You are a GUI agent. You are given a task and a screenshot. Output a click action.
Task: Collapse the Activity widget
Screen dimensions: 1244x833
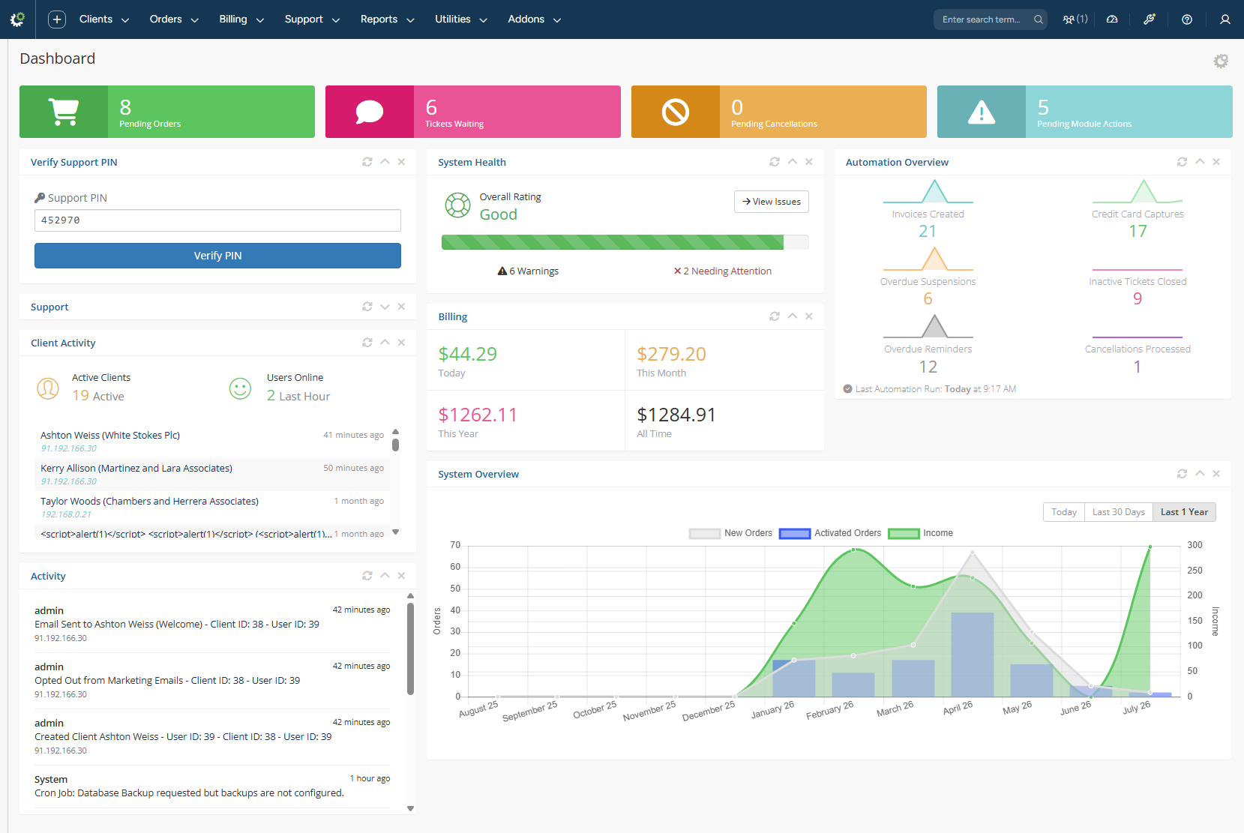click(x=385, y=576)
